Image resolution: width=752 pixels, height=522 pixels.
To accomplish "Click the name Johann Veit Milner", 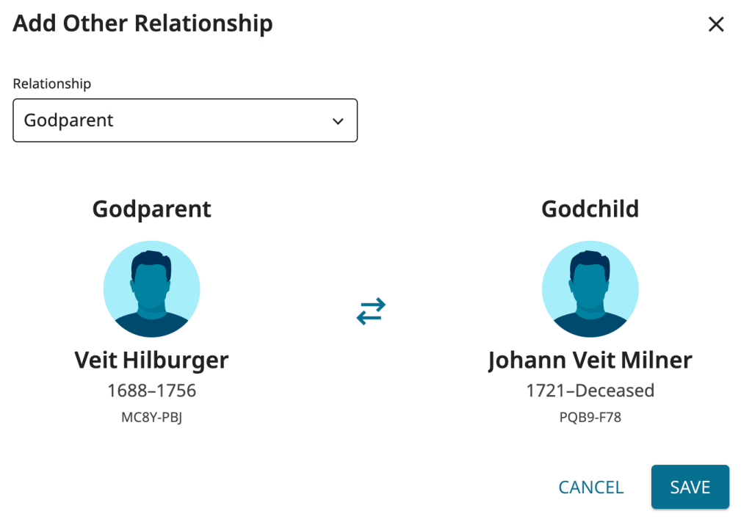I will [590, 360].
